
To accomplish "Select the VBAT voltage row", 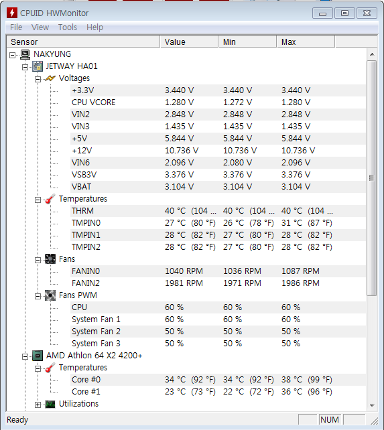I will tap(218, 187).
